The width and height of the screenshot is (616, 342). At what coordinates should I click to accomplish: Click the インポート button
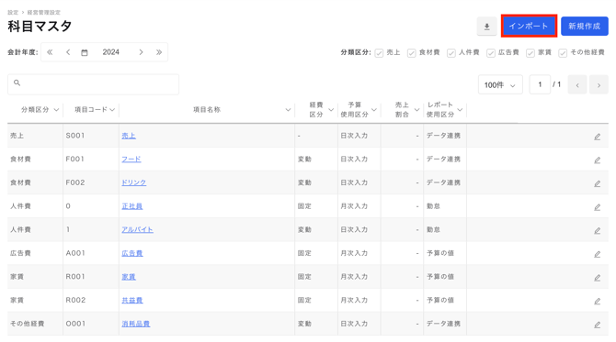pos(529,27)
